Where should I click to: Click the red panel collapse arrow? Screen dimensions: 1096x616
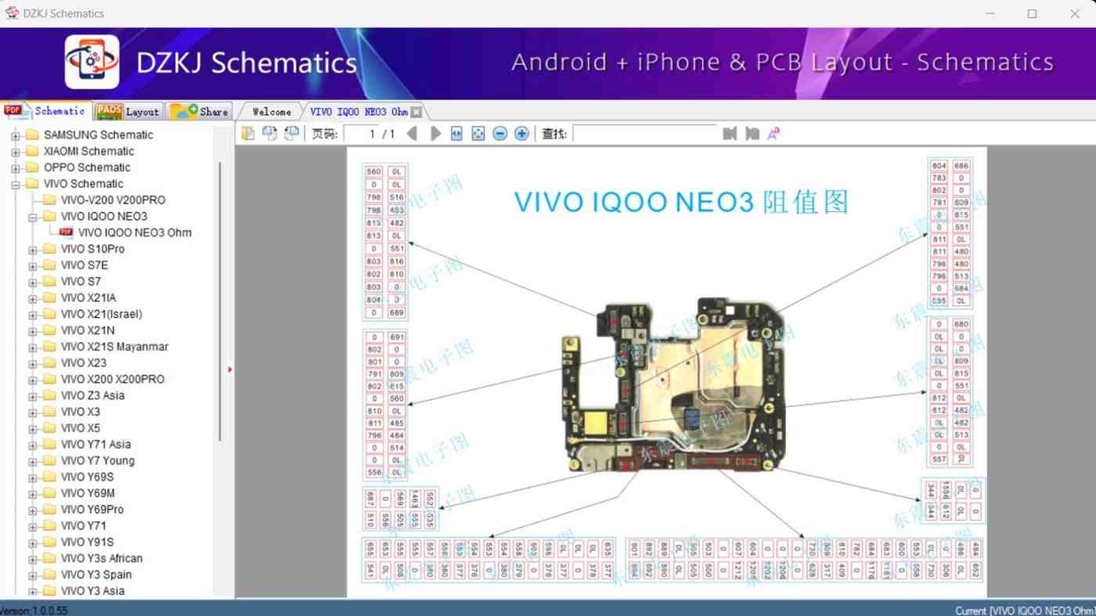point(229,369)
